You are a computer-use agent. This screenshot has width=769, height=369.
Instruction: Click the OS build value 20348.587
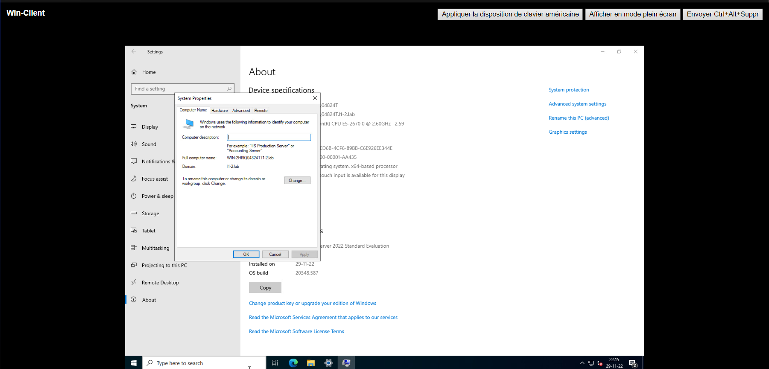click(x=307, y=273)
